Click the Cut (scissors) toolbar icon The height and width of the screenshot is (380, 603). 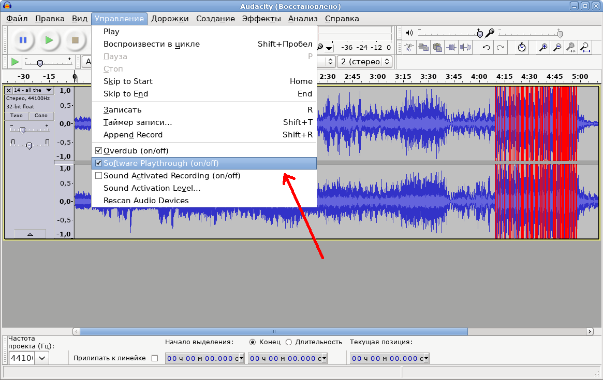409,47
